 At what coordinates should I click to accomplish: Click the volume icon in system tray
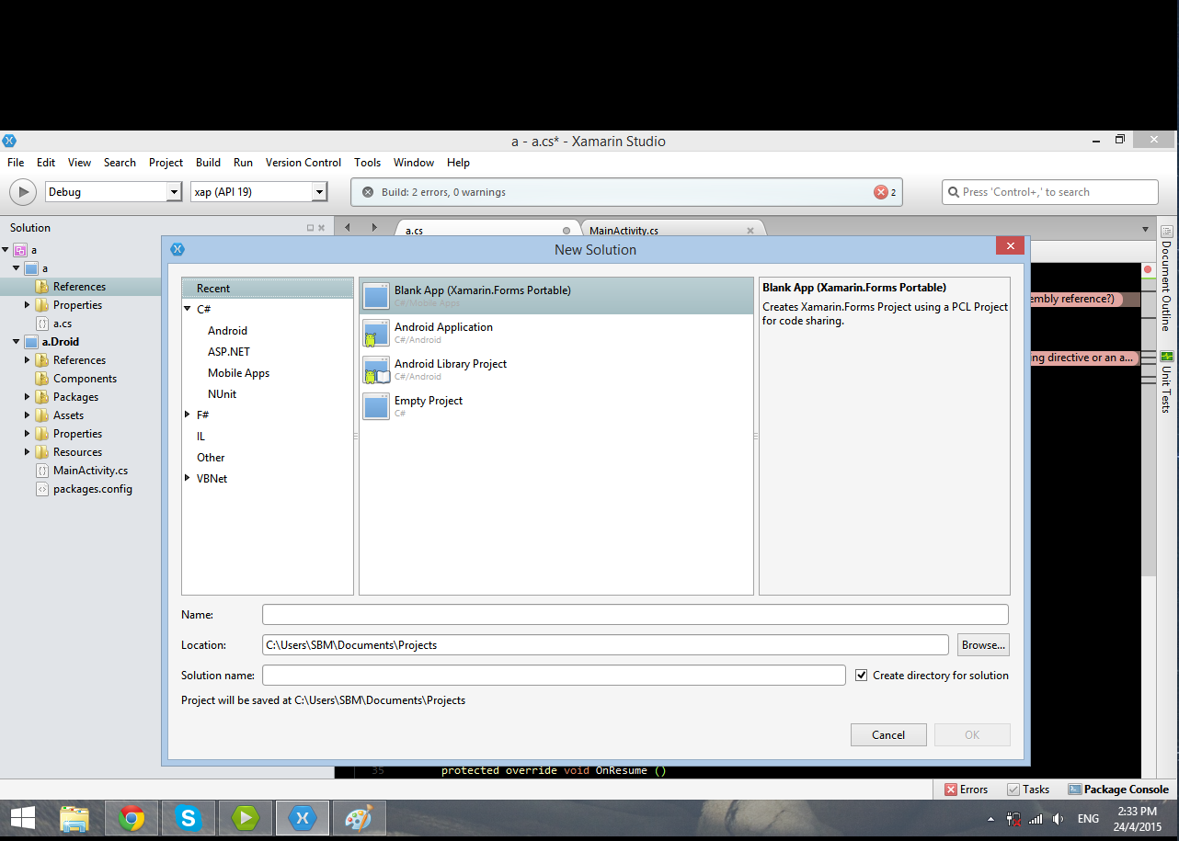(1059, 819)
